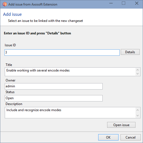This screenshot has height=143, width=143.
Task: Click 'Select an issue to be linked' subtitle
Action: 45,21
